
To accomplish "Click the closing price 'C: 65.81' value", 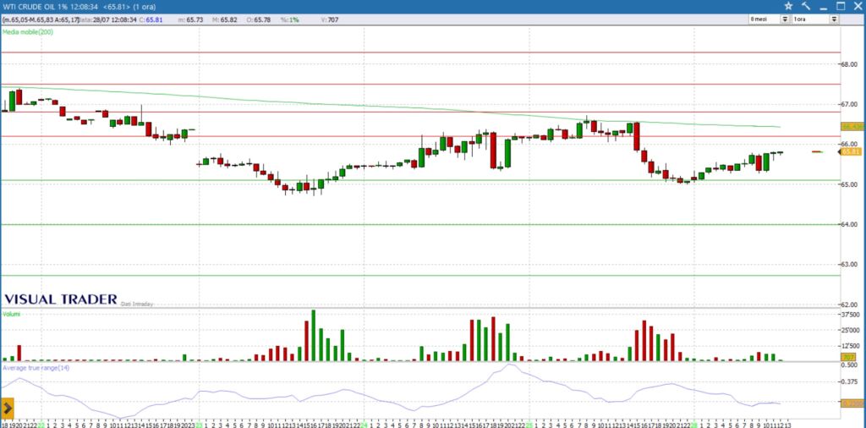I will [151, 20].
